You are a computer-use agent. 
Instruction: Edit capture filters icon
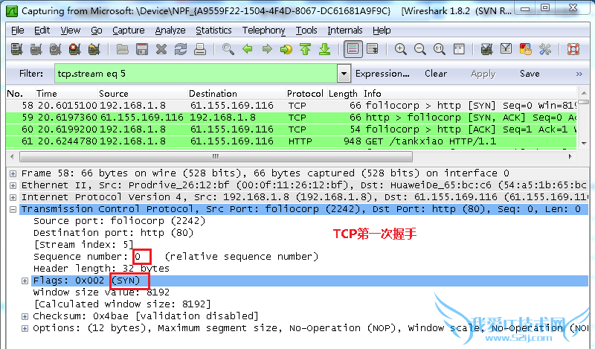pos(487,49)
